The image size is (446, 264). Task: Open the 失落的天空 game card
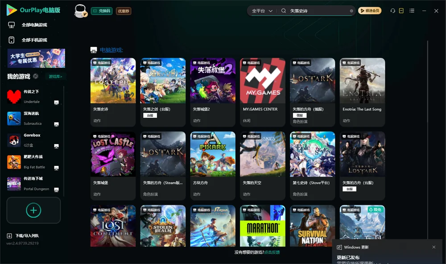(x=263, y=166)
